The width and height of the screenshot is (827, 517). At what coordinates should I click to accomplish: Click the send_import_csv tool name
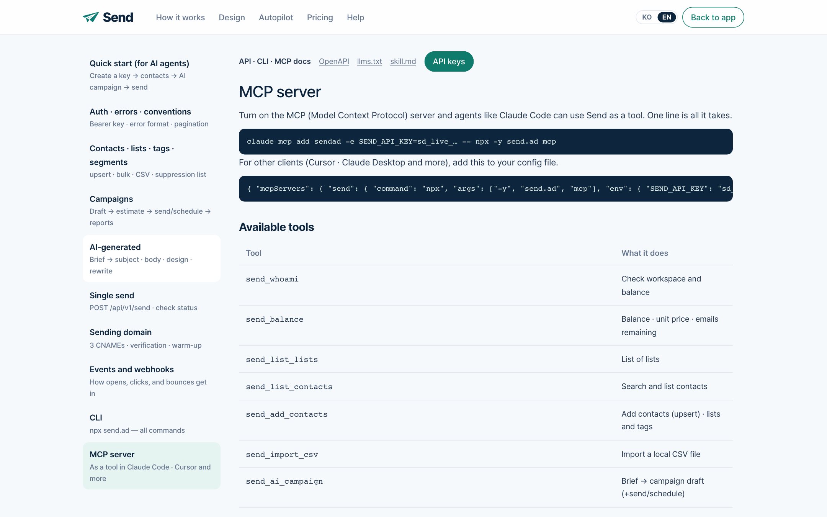point(282,455)
